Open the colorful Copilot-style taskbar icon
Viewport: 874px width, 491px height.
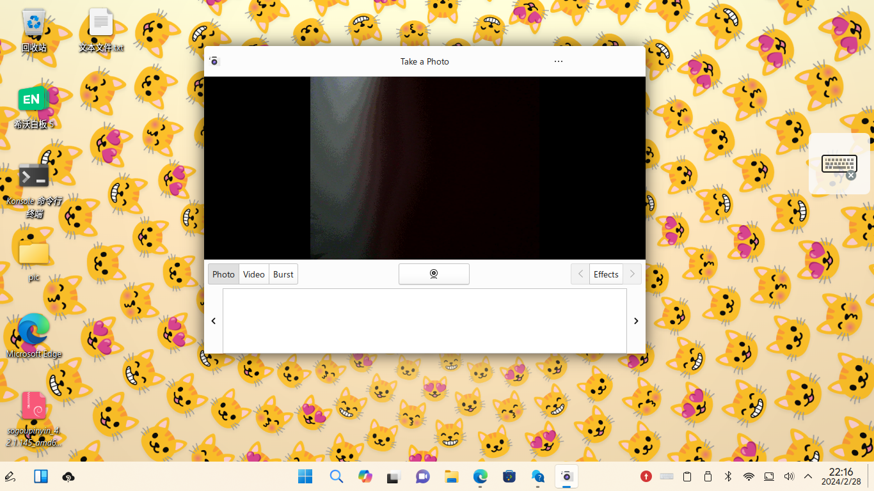[x=365, y=476]
